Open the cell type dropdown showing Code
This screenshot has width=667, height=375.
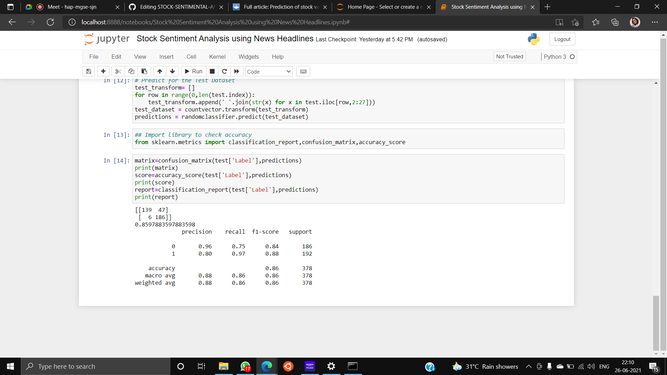click(x=268, y=71)
